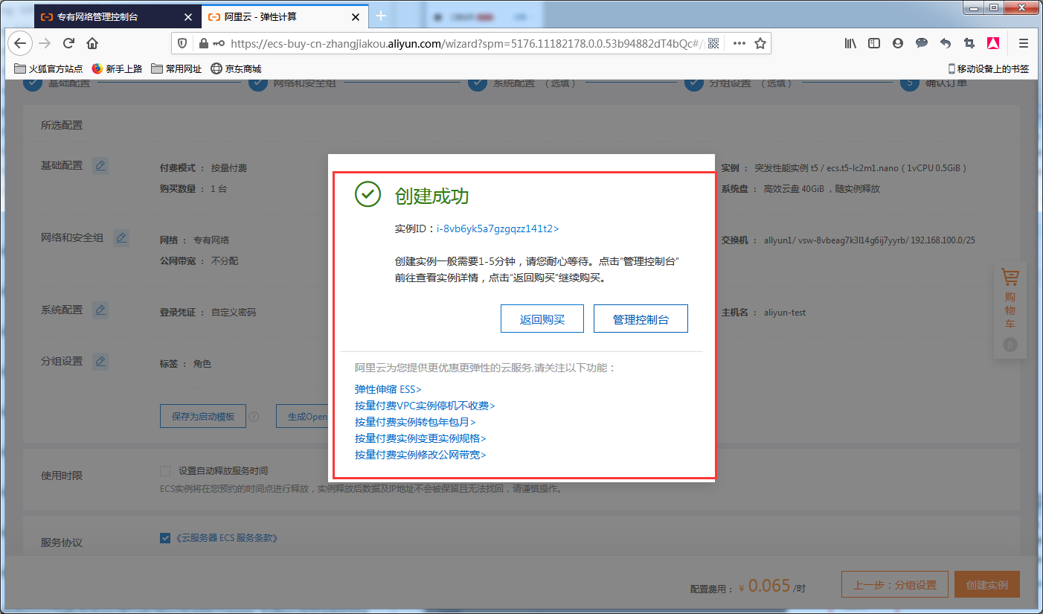1043x614 pixels.
Task: Uncheck the 云服务器 ECS 服务条款 agreement
Action: (x=165, y=537)
